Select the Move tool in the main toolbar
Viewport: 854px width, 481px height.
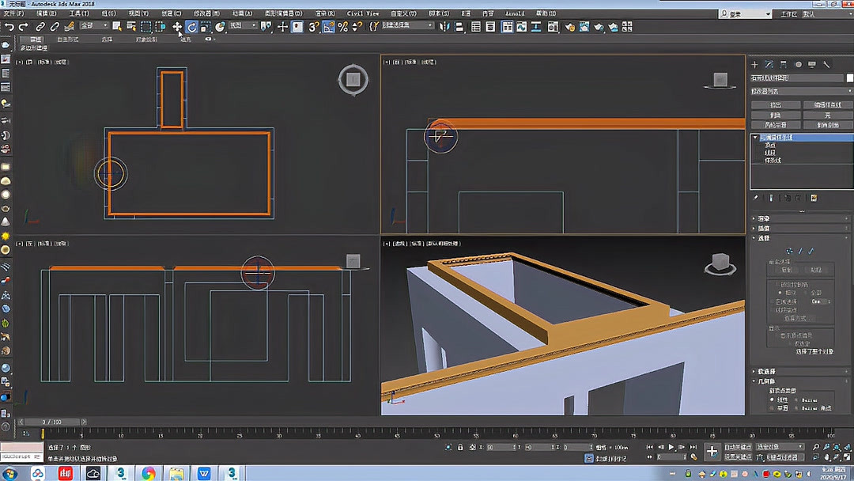(x=177, y=26)
